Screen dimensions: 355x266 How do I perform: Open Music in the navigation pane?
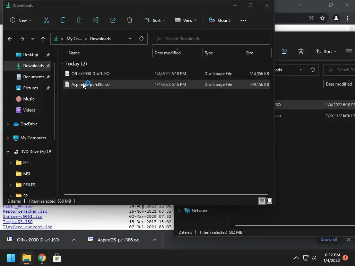[x=28, y=99]
